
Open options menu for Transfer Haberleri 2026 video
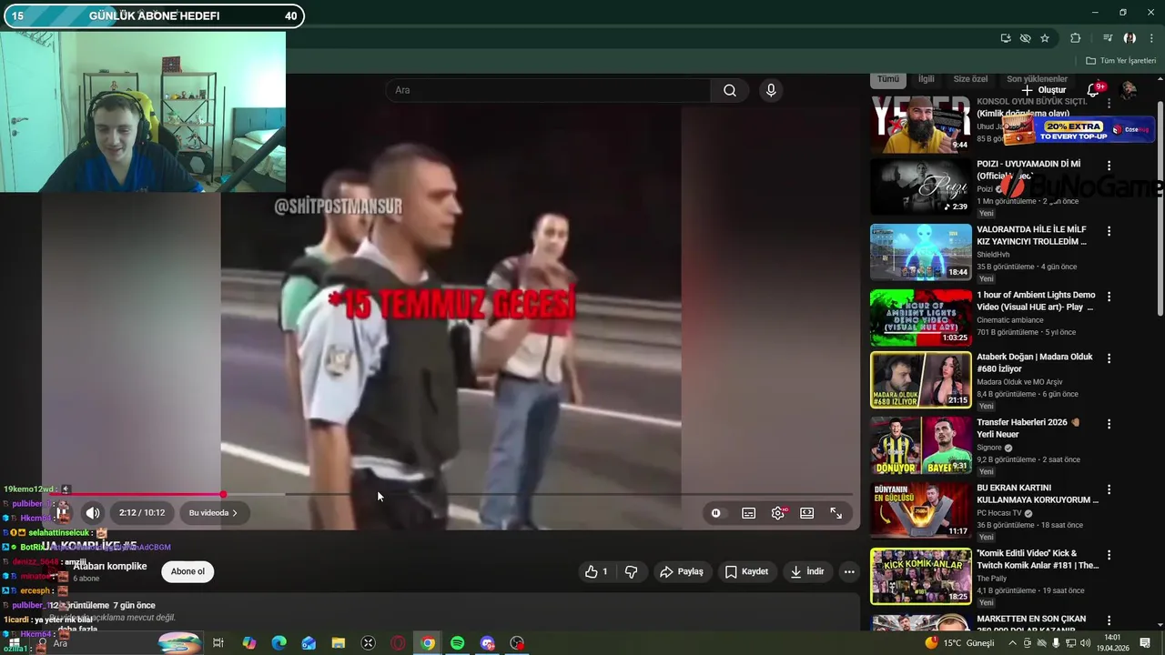pyautogui.click(x=1109, y=424)
